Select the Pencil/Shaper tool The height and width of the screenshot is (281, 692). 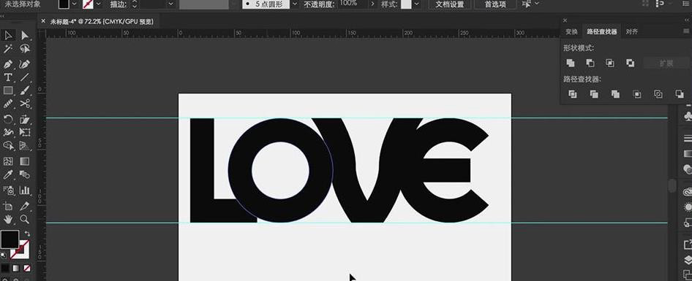coord(8,104)
